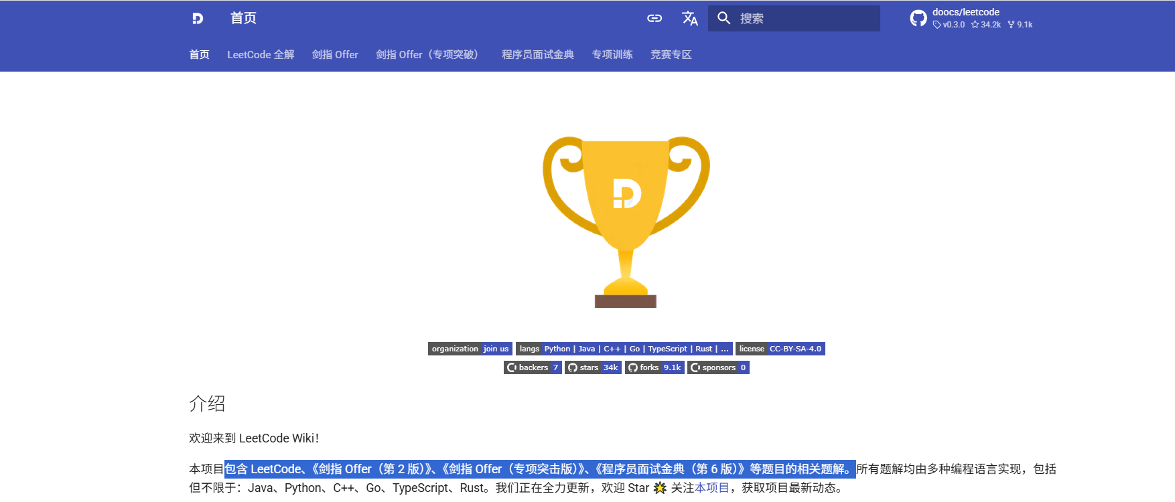The width and height of the screenshot is (1175, 502).
Task: Click the 9.1k forks count in header
Action: (1020, 25)
